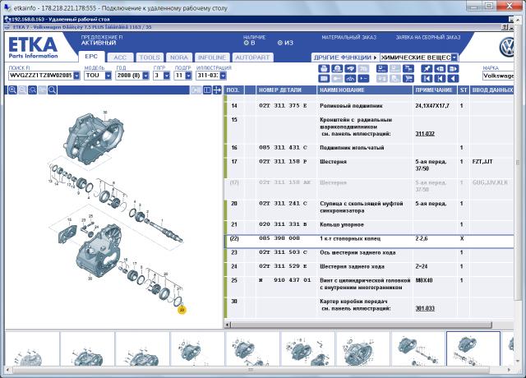Click ЗАЯВКА НА СБОРНЫЙ ЗАКАЗ header link
The image size is (526, 378).
pyautogui.click(x=428, y=38)
